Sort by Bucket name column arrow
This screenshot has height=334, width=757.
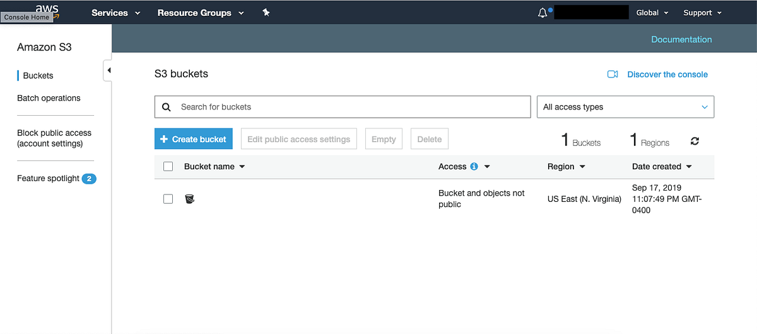(242, 167)
